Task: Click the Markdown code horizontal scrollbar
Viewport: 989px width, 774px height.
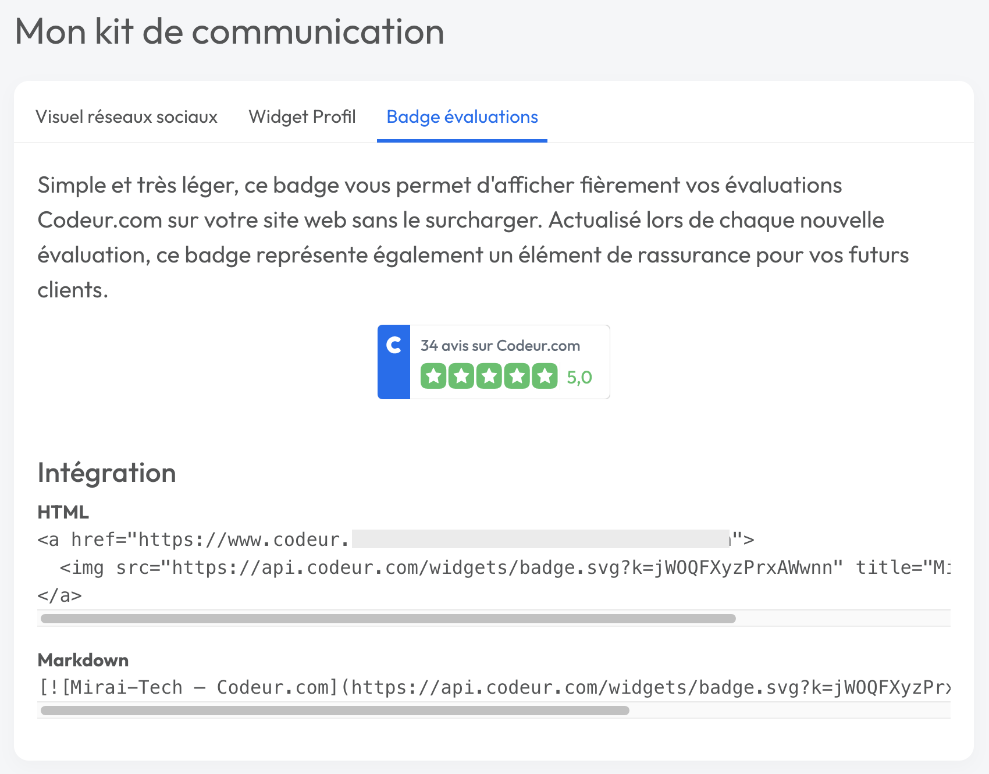Action: tap(335, 711)
